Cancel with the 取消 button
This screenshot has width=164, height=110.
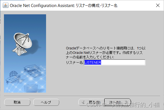tap(17, 102)
